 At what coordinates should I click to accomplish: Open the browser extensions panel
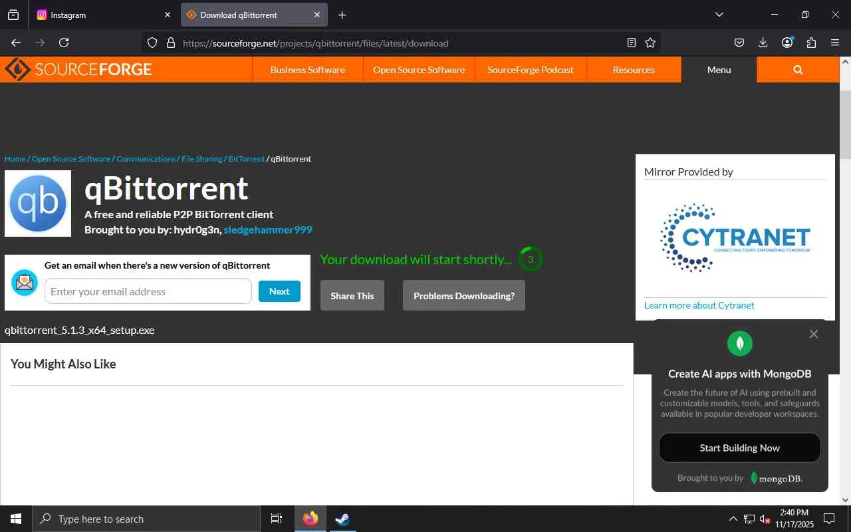click(x=811, y=43)
